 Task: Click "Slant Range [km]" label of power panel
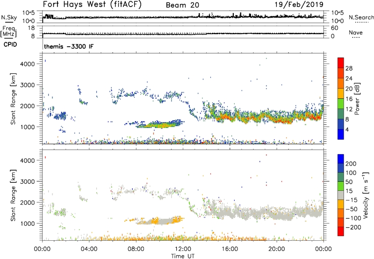13,99
